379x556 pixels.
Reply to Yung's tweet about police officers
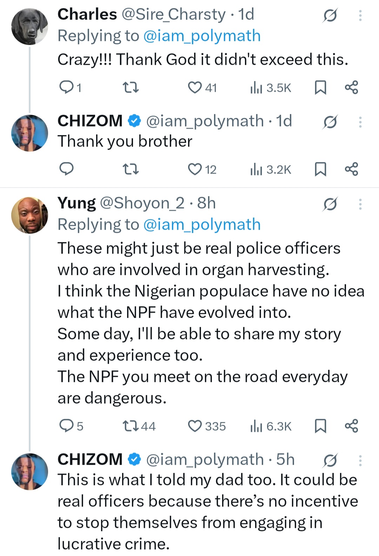point(66,426)
